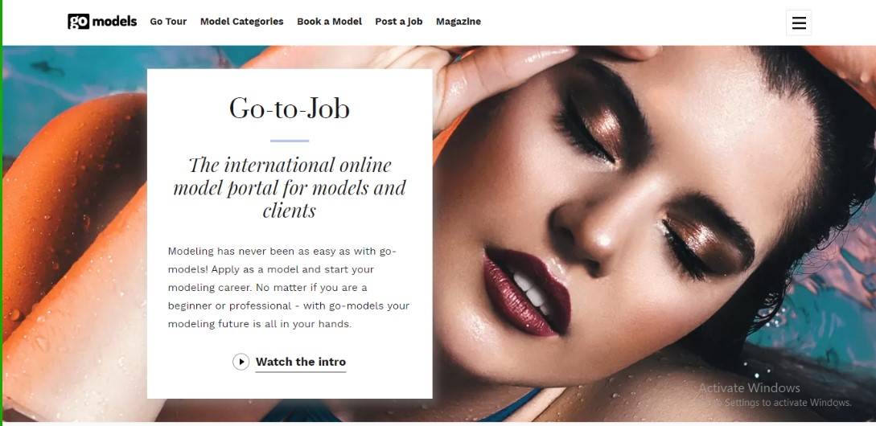
Task: Click the model's face in the hero image
Action: (615, 223)
